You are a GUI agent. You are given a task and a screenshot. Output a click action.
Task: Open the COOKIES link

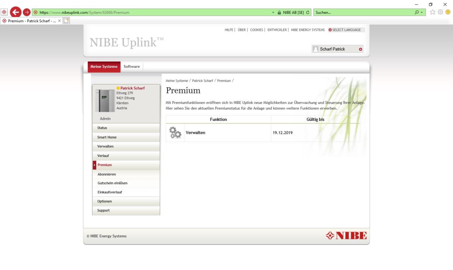tap(257, 30)
